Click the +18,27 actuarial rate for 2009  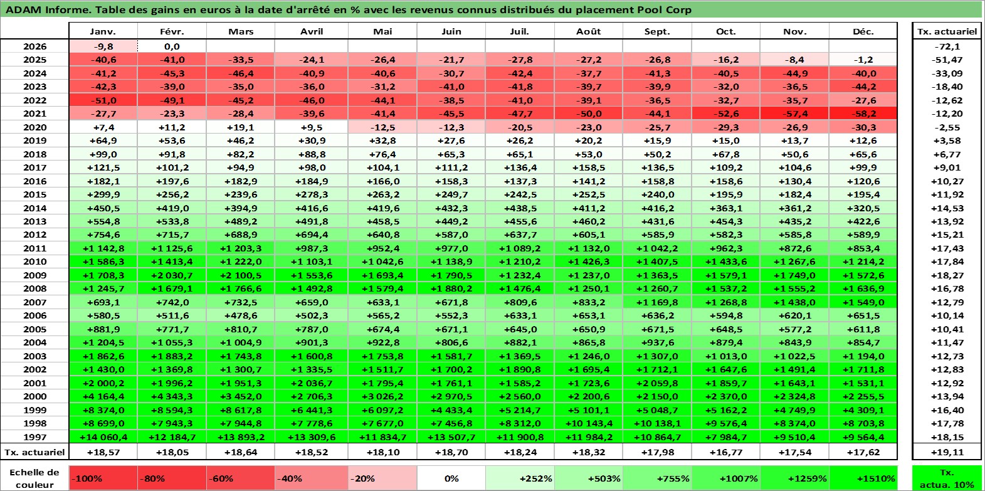[947, 275]
